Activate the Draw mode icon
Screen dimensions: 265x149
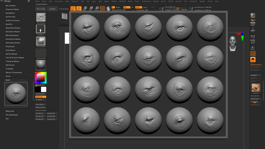(x=79, y=9)
